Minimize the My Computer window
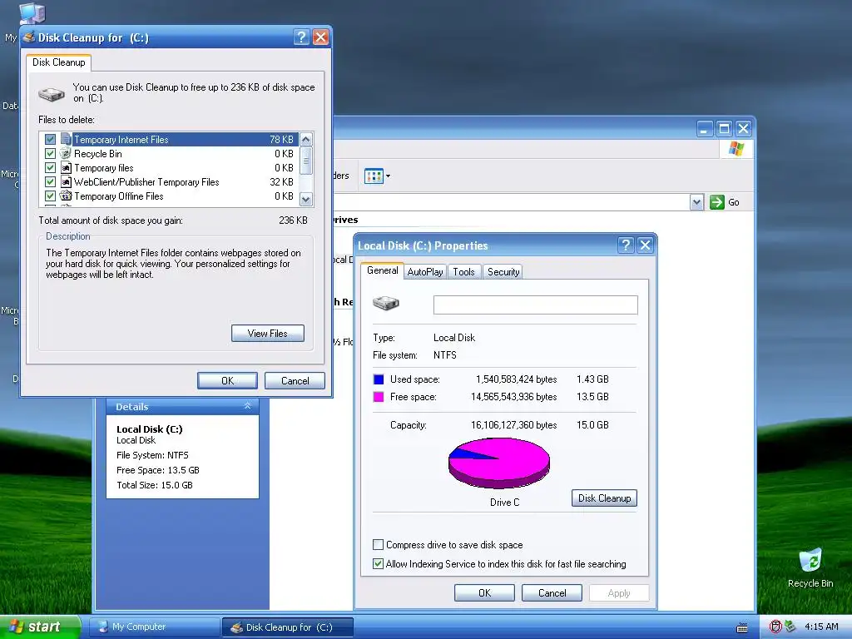Image resolution: width=852 pixels, height=639 pixels. point(705,129)
